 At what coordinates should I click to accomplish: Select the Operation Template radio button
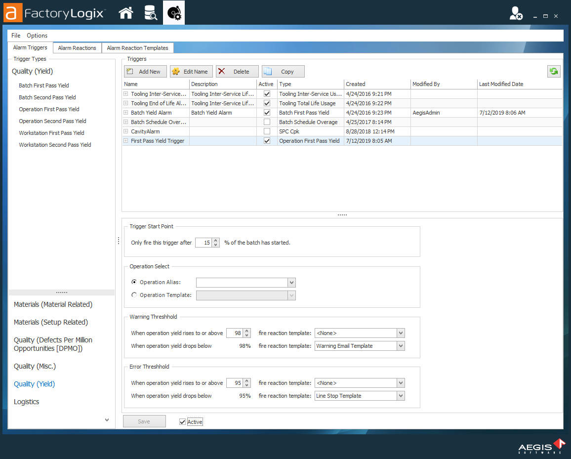tap(134, 294)
